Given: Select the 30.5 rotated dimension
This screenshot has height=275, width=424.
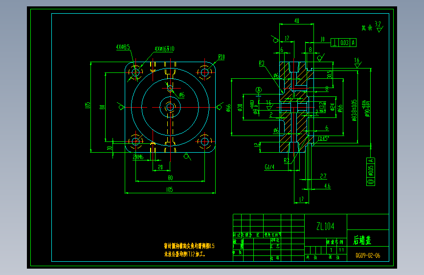Looking at the screenshot, I should point(329,75).
